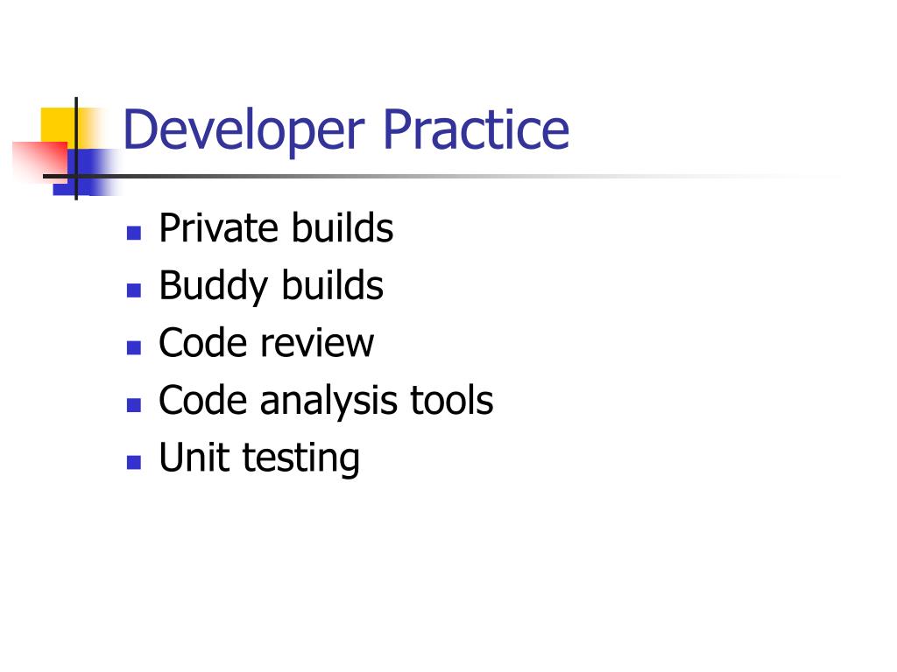Click the blue bullet beside Code review
This screenshot has height=672, width=897.
pyautogui.click(x=134, y=347)
